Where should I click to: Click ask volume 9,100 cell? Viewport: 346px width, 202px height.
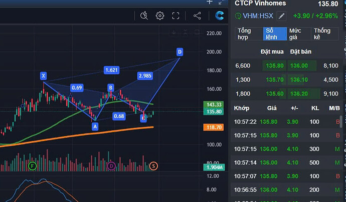[x=331, y=93]
